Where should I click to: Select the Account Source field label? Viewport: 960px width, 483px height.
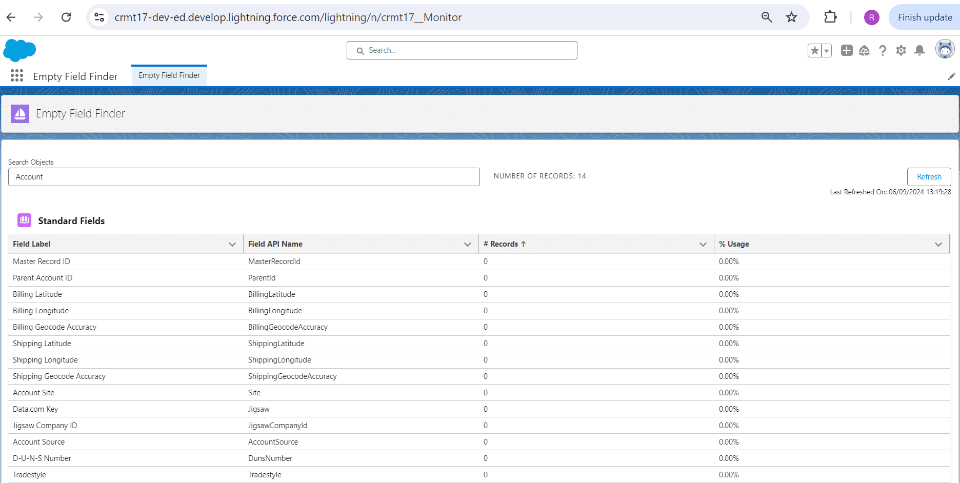point(39,442)
